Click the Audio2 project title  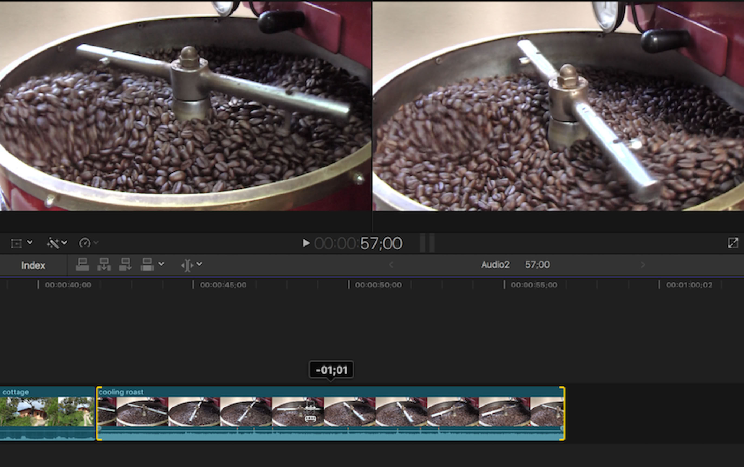[495, 265]
